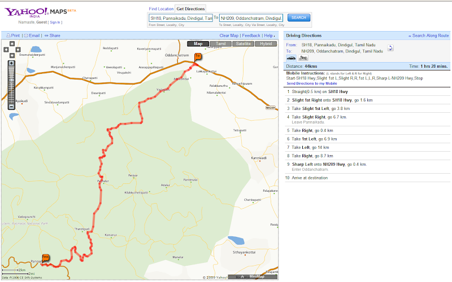The image size is (452, 282).
Task: Adjust the map zoom slider track
Action: pyautogui.click(x=11, y=85)
